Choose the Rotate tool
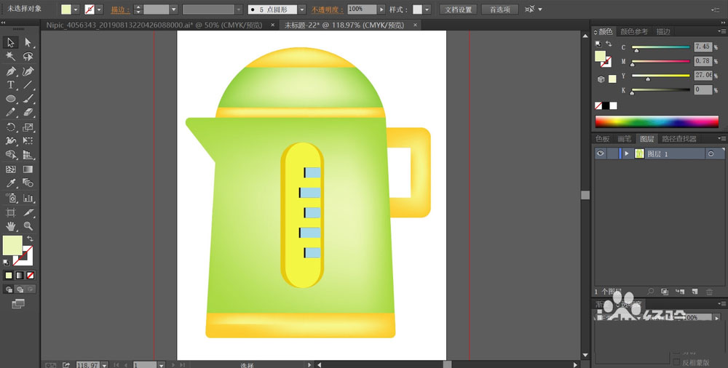 click(10, 127)
